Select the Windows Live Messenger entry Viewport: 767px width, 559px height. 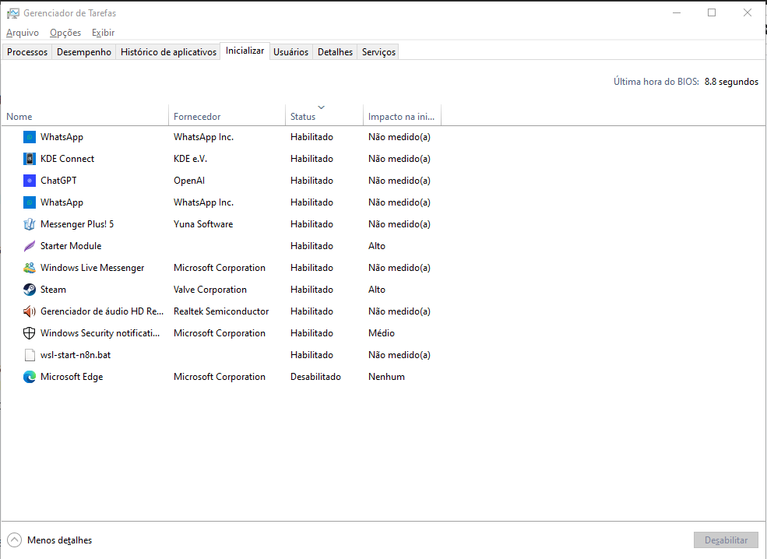click(x=93, y=268)
